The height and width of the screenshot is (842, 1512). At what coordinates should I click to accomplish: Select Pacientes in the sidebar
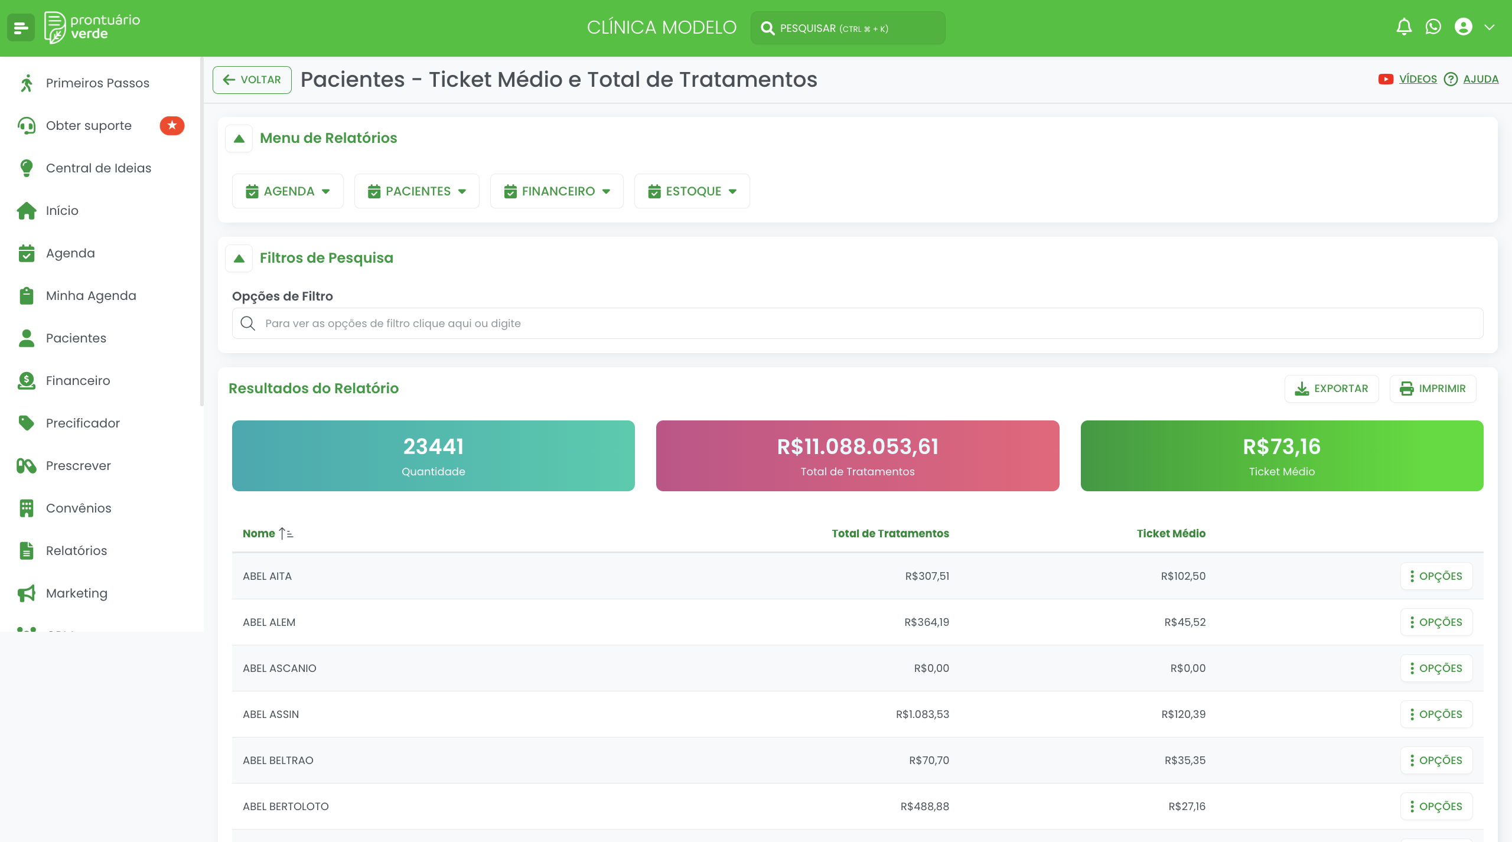[x=76, y=338]
